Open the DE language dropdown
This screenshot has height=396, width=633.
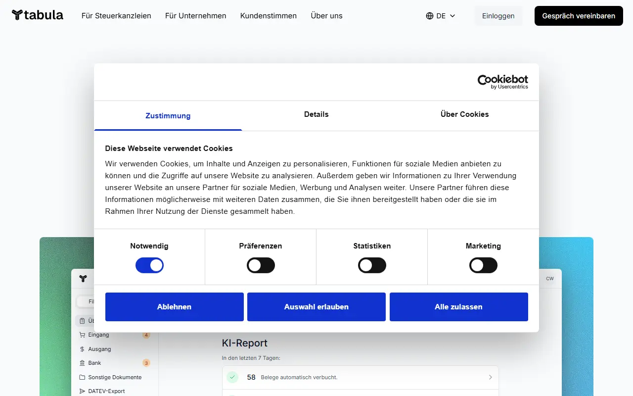point(441,16)
